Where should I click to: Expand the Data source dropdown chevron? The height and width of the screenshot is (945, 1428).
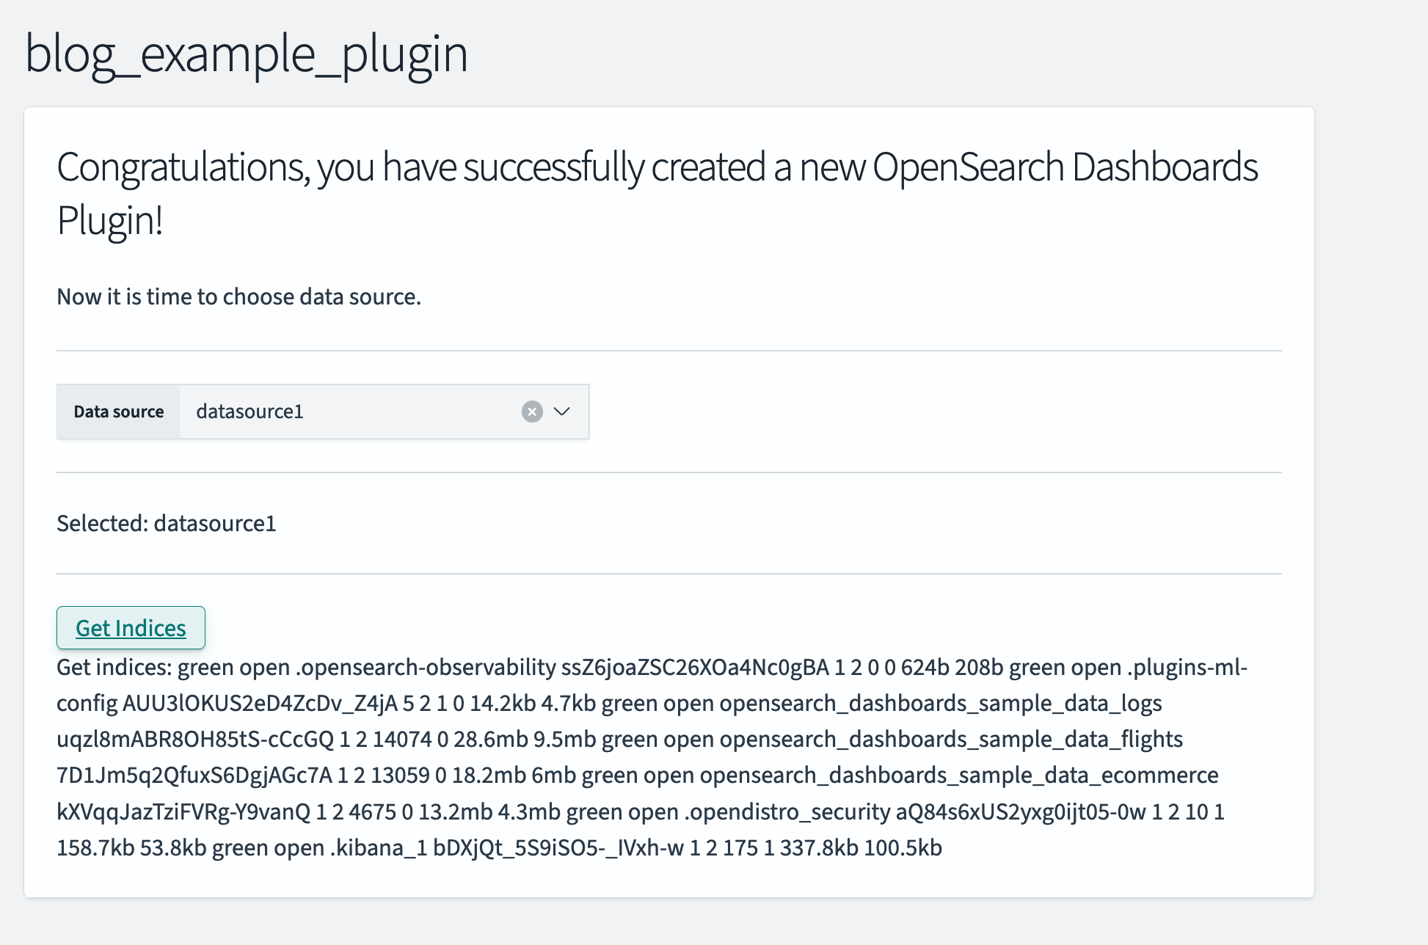pyautogui.click(x=562, y=412)
